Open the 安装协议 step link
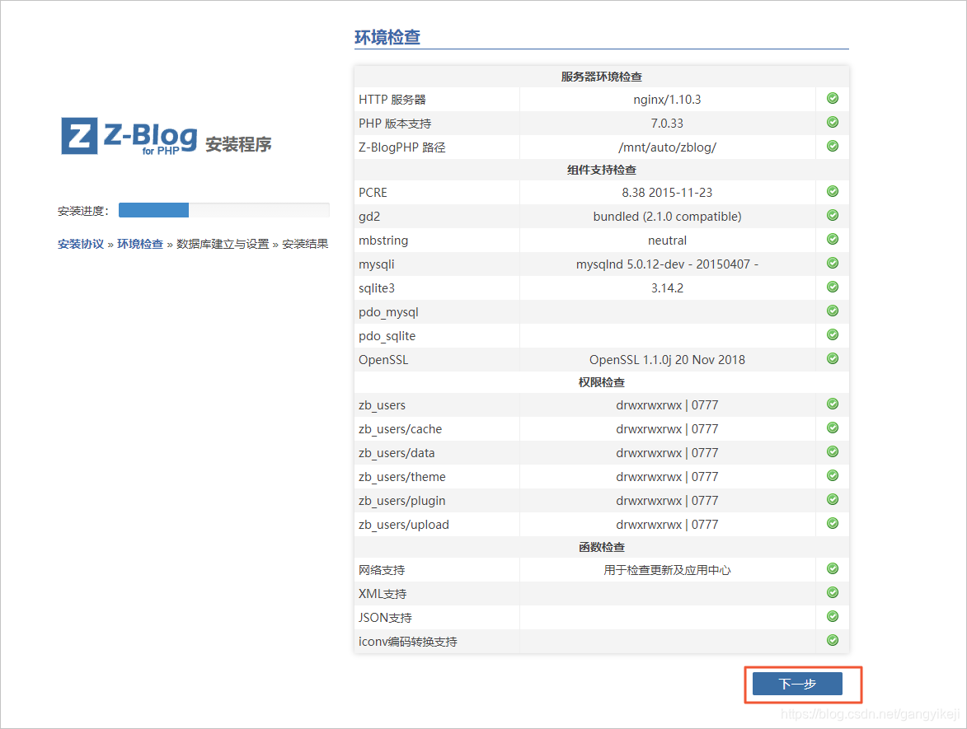The image size is (967, 729). [x=81, y=244]
